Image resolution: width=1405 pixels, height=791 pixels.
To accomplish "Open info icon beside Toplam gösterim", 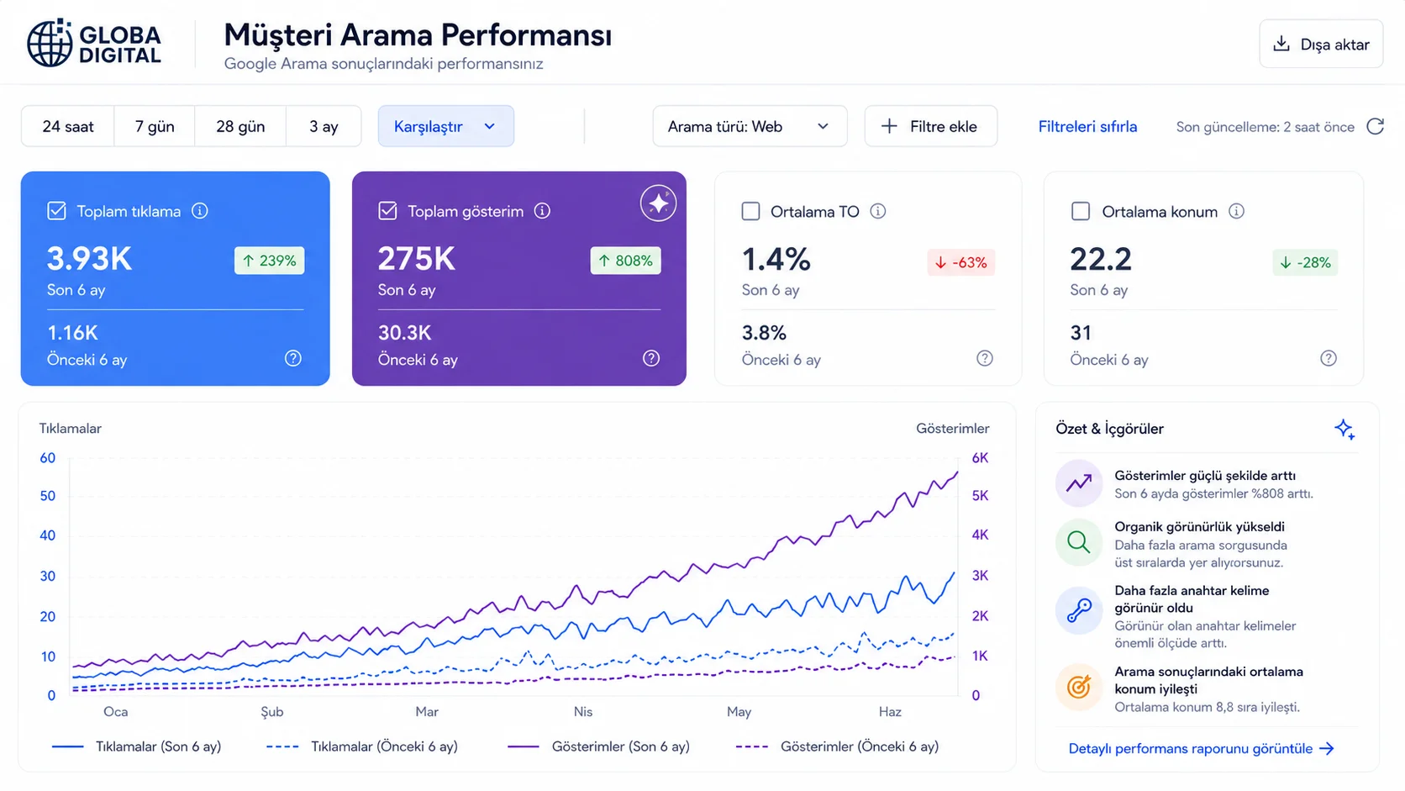I will (543, 211).
